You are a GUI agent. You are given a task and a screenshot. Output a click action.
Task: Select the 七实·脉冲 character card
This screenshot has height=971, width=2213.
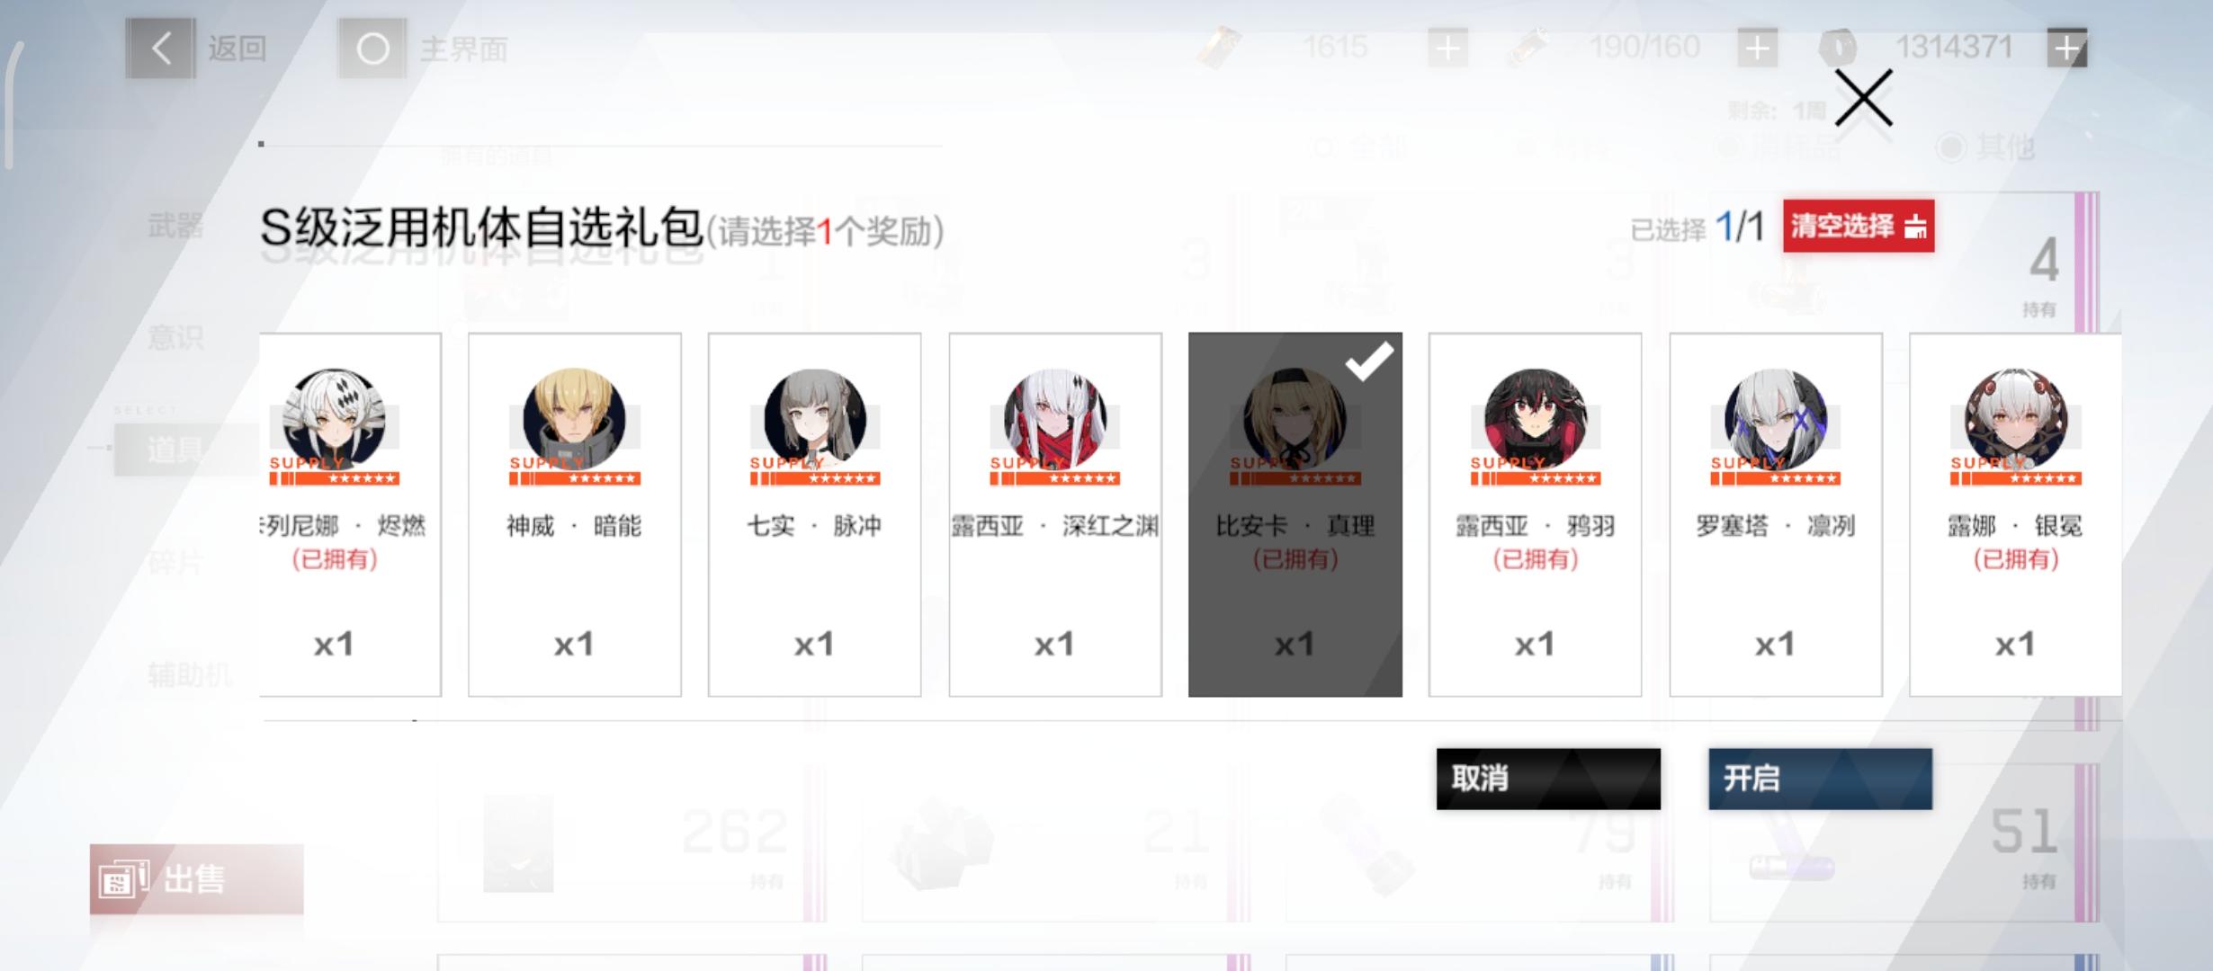click(x=814, y=514)
